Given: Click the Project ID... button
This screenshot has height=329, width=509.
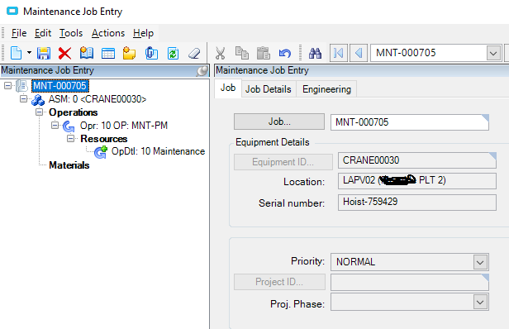Looking at the screenshot, I should 279,282.
